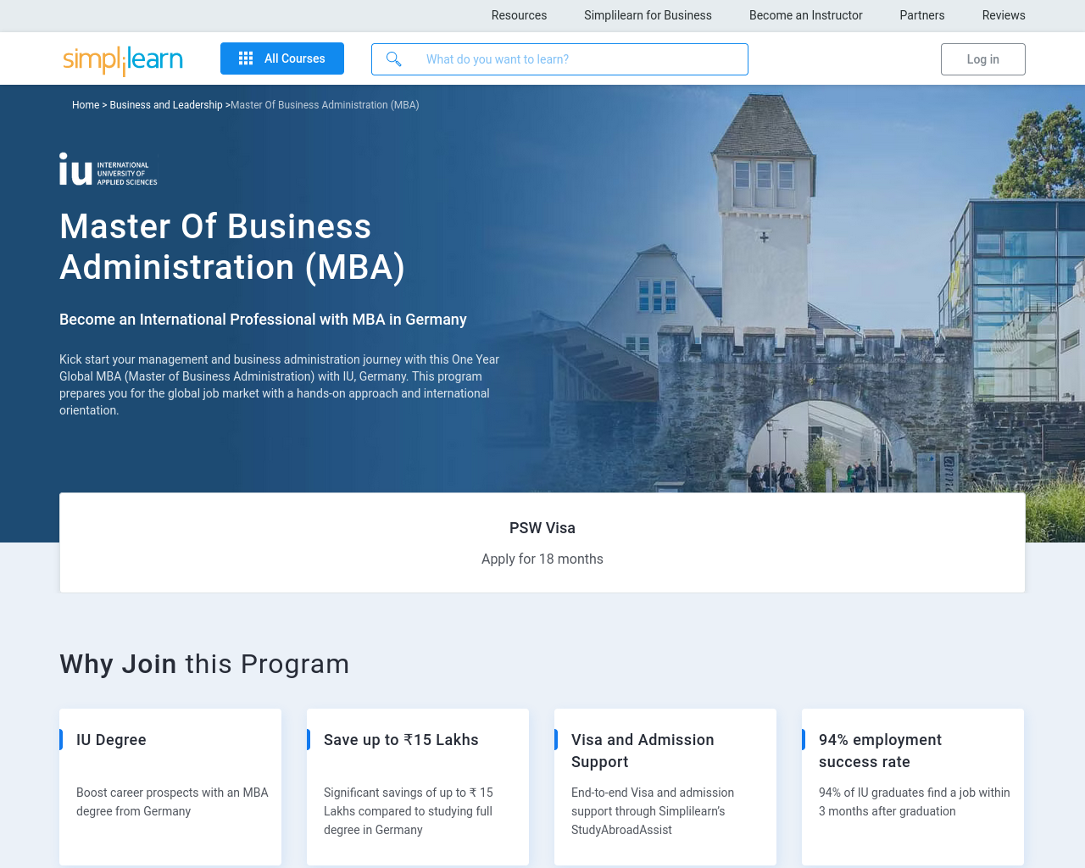This screenshot has height=868, width=1085.
Task: Click 'Apply for 18 months' text
Action: click(542, 559)
